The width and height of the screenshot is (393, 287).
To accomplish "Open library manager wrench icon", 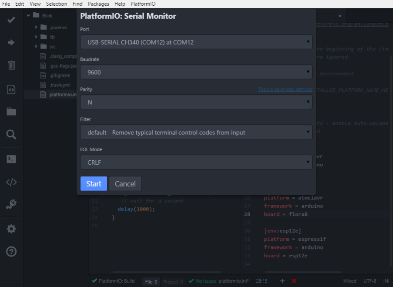I will 11,204.
